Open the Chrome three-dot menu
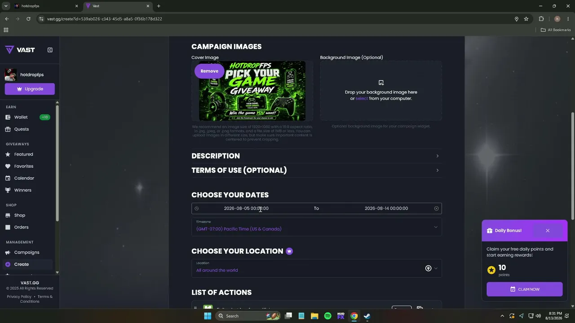The image size is (575, 323). coord(568,19)
